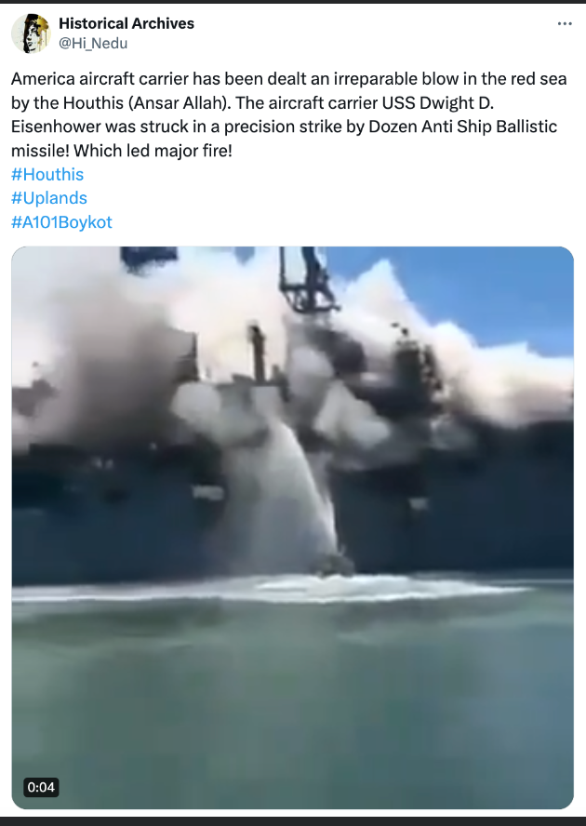This screenshot has height=826, width=586.
Task: Click the Historical Archives profile avatar
Action: pos(31,33)
